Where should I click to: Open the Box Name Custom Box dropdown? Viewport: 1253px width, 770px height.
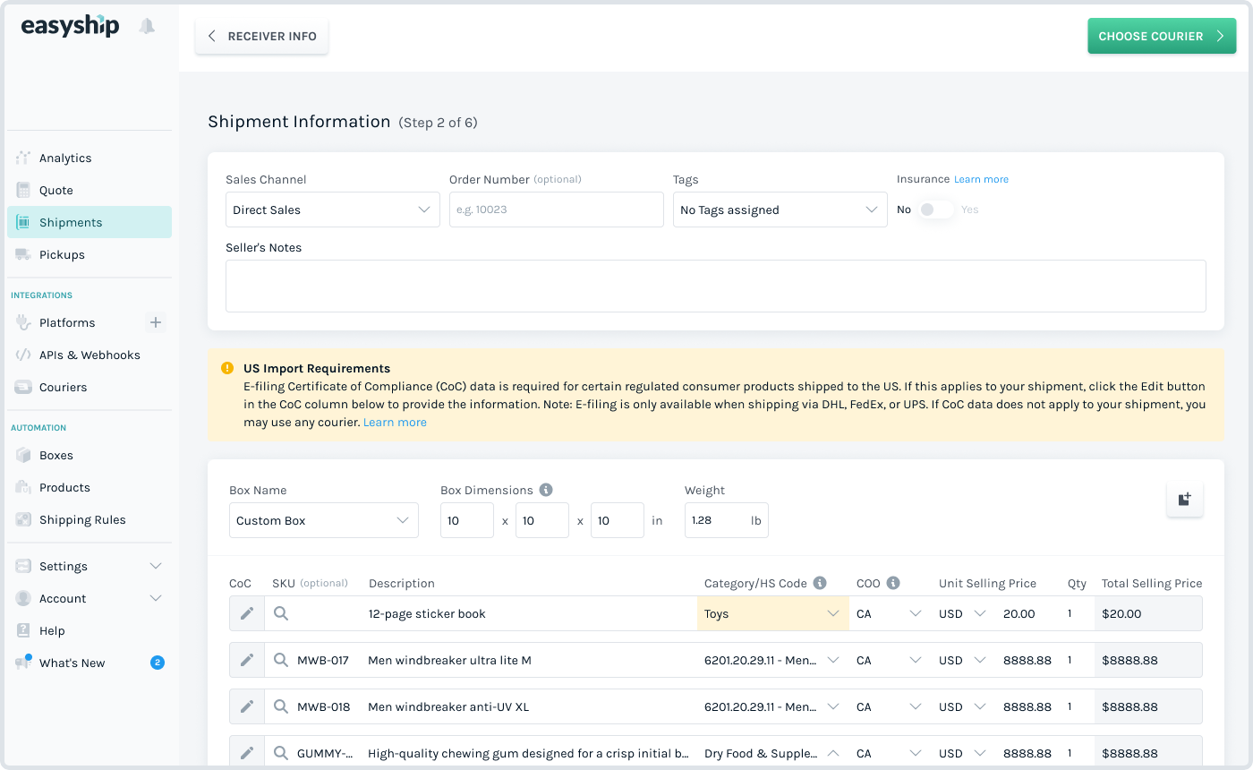coord(324,520)
